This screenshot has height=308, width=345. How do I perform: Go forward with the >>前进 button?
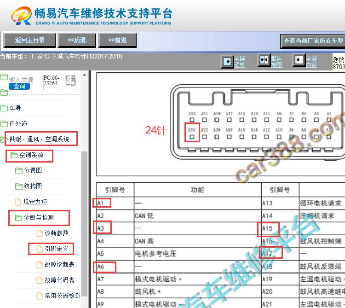[x=117, y=41]
